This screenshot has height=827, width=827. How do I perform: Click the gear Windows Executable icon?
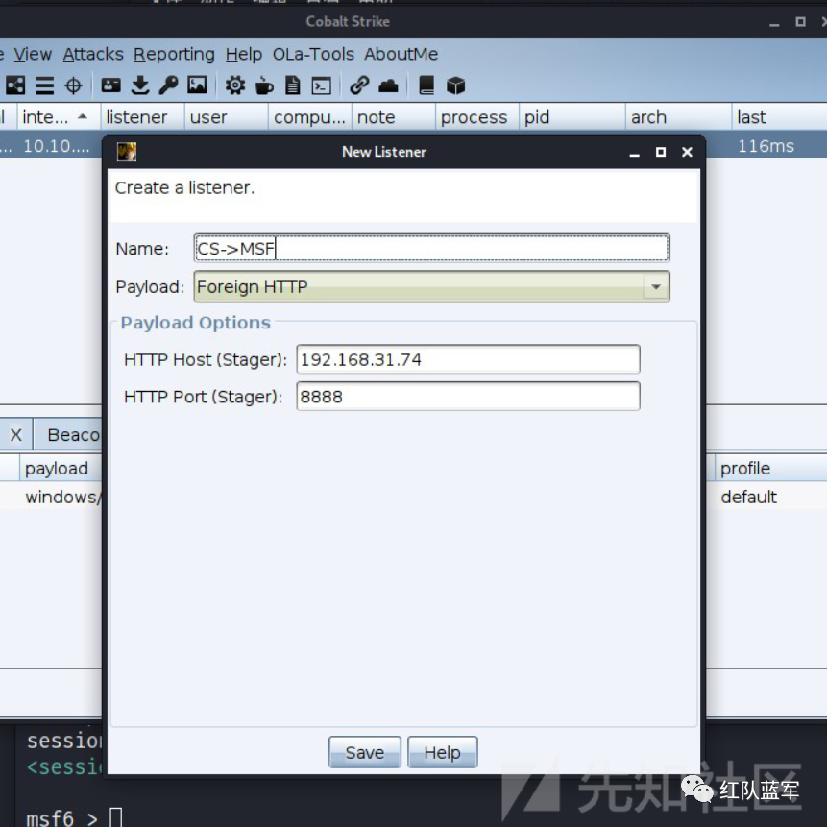coord(235,85)
